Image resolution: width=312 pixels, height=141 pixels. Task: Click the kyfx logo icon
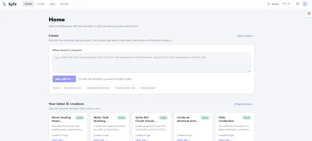click(x=5, y=4)
